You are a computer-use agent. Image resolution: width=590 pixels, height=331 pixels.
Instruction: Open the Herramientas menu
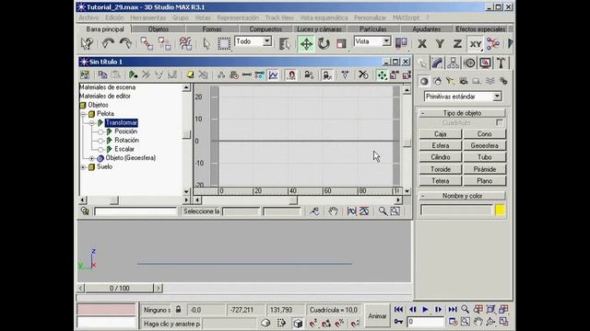[147, 17]
